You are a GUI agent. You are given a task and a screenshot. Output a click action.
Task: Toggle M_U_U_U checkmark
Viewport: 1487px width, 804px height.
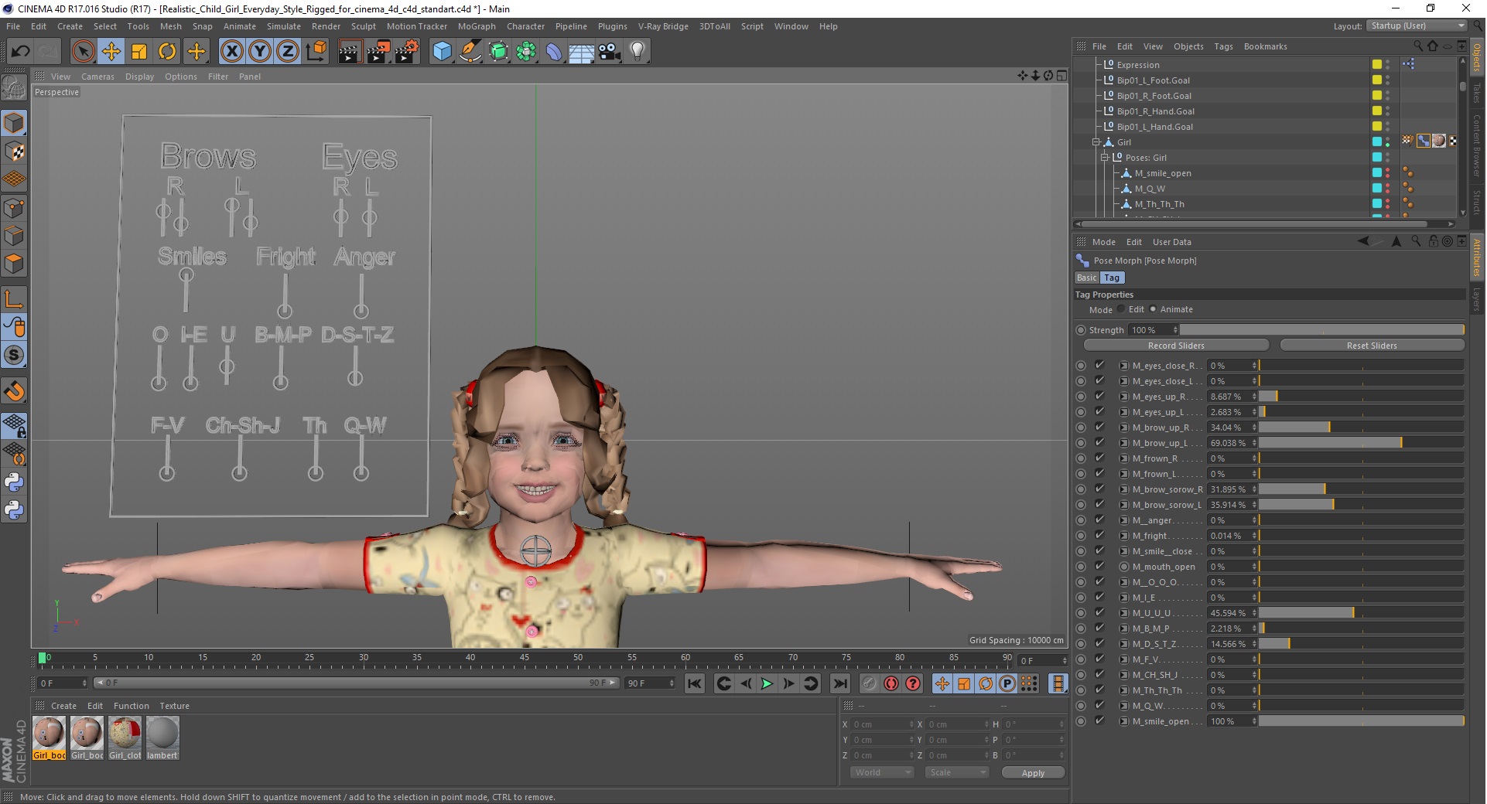(x=1099, y=612)
